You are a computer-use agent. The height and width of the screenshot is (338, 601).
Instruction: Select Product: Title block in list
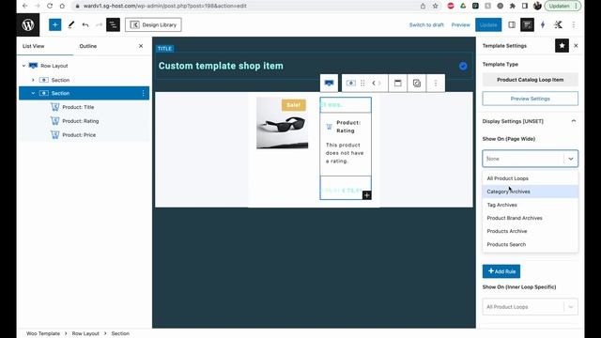[78, 107]
